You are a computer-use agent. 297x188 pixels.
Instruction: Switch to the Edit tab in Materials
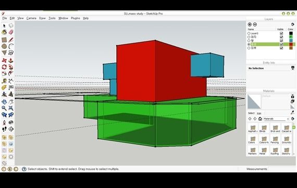point(259,113)
